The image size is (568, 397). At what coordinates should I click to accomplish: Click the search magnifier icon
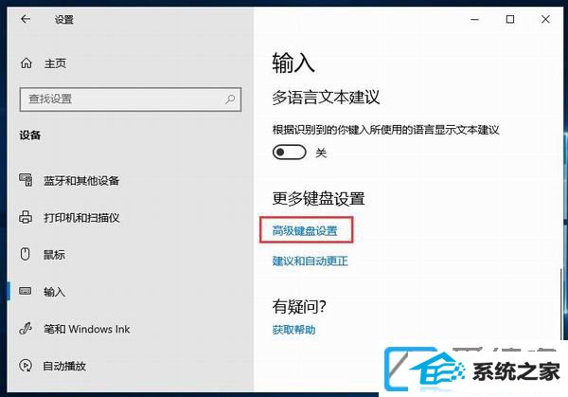pyautogui.click(x=230, y=99)
